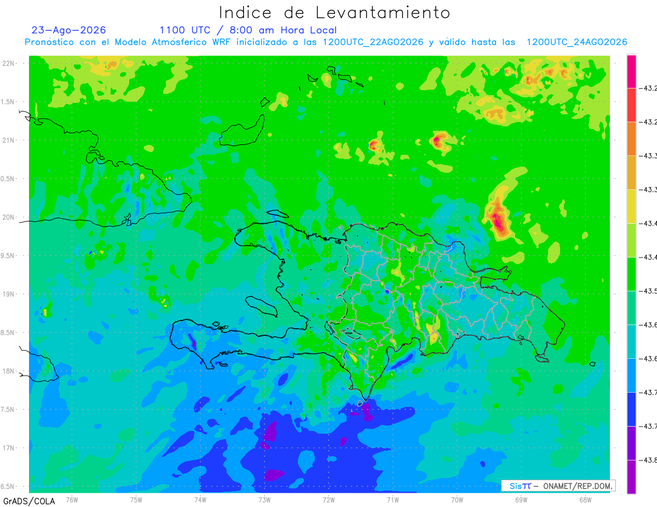657x507 pixels.
Task: Click the '22N' latitude label
Action: 9,63
